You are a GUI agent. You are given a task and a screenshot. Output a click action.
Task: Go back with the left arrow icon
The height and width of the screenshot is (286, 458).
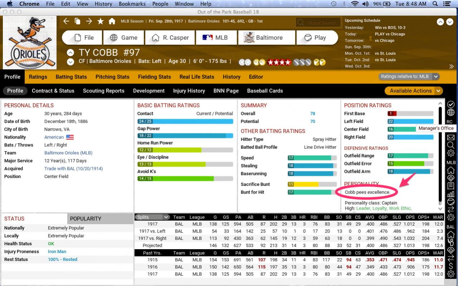click(x=66, y=21)
